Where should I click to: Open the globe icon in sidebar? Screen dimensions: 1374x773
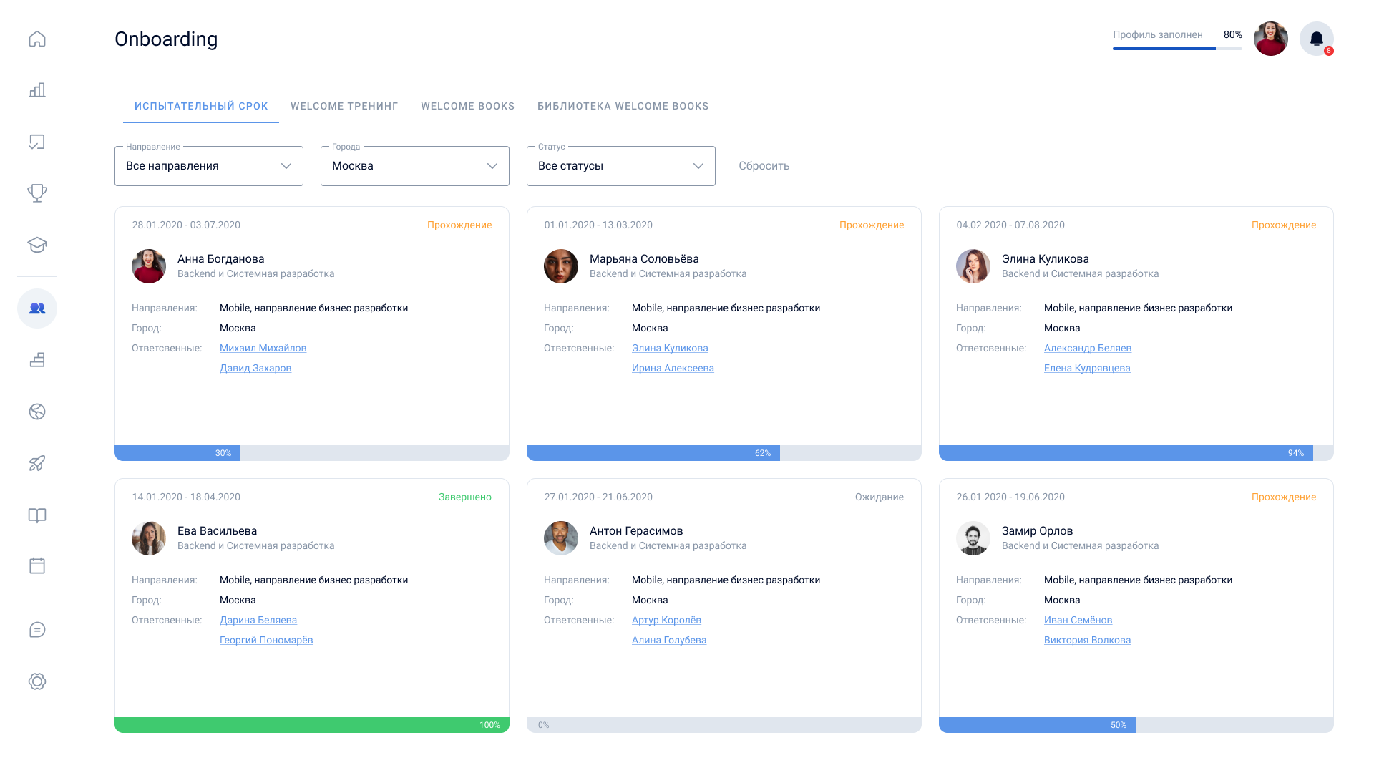[x=37, y=412]
